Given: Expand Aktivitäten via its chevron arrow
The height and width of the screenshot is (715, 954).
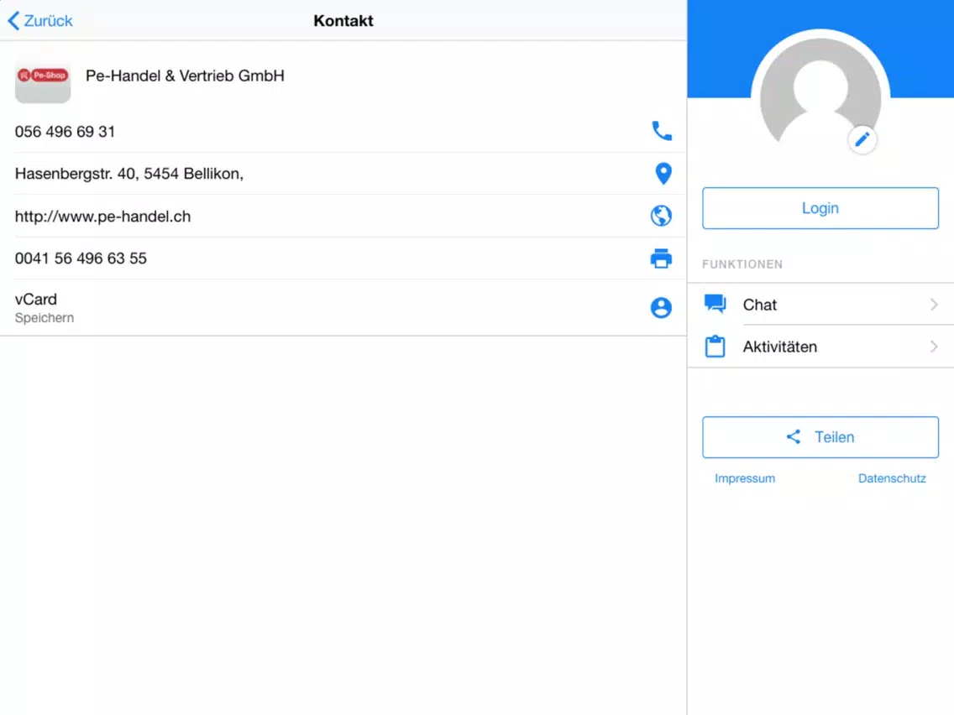Looking at the screenshot, I should coord(934,347).
